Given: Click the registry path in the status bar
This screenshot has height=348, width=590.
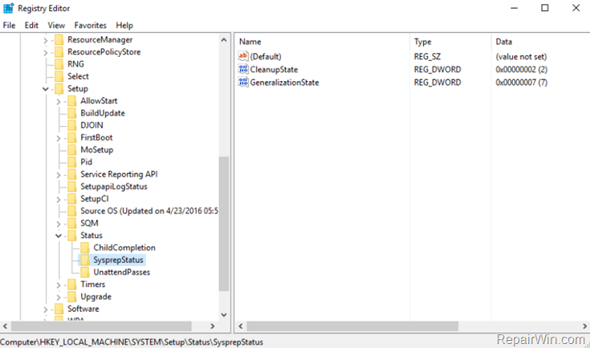Looking at the screenshot, I should click(x=132, y=342).
